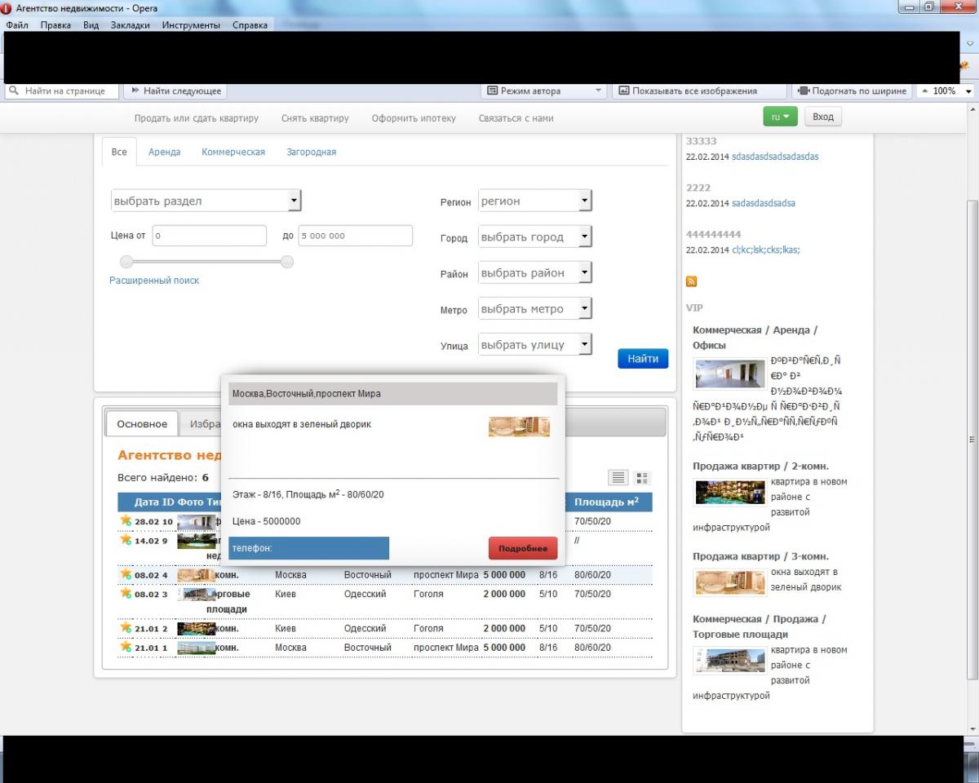
Task: Switch to grid view icon above table
Action: (642, 477)
